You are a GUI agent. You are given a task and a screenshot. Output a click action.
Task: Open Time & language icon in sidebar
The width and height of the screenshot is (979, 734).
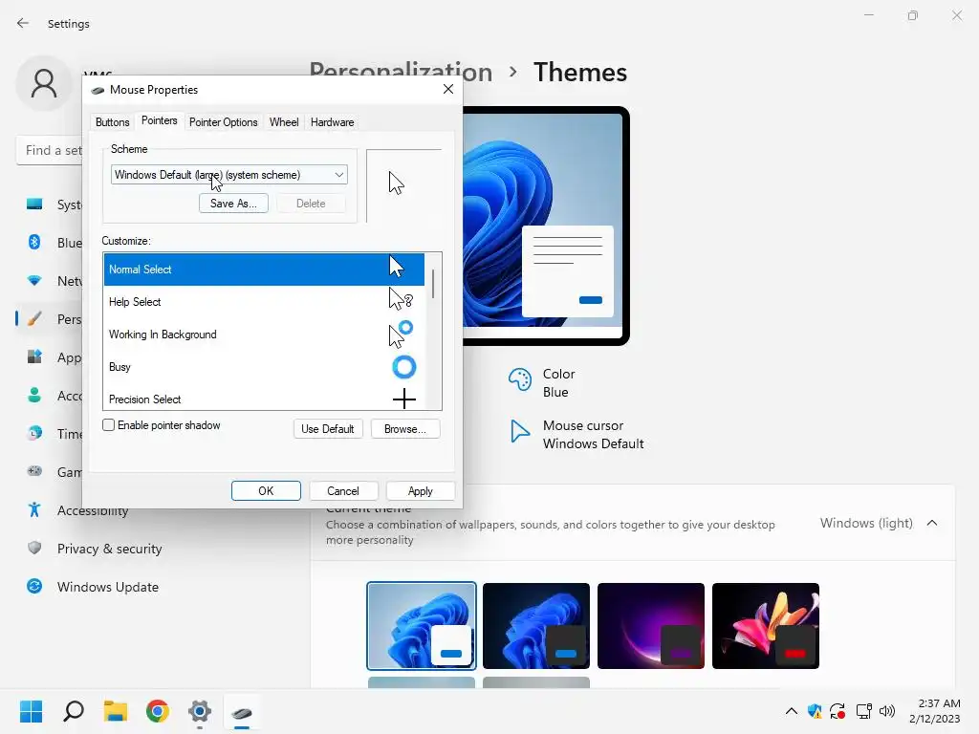click(34, 433)
